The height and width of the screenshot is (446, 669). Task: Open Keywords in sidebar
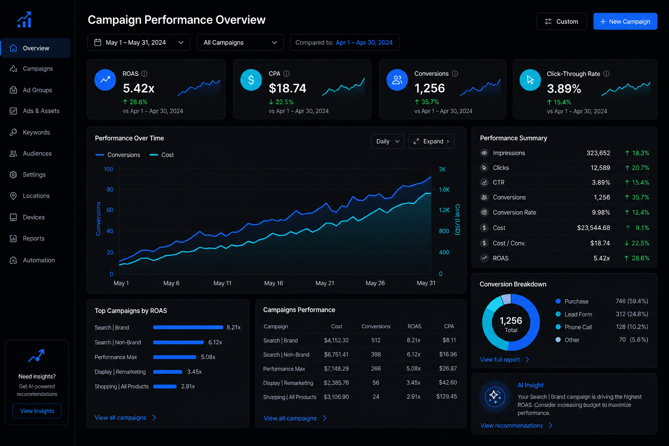36,132
